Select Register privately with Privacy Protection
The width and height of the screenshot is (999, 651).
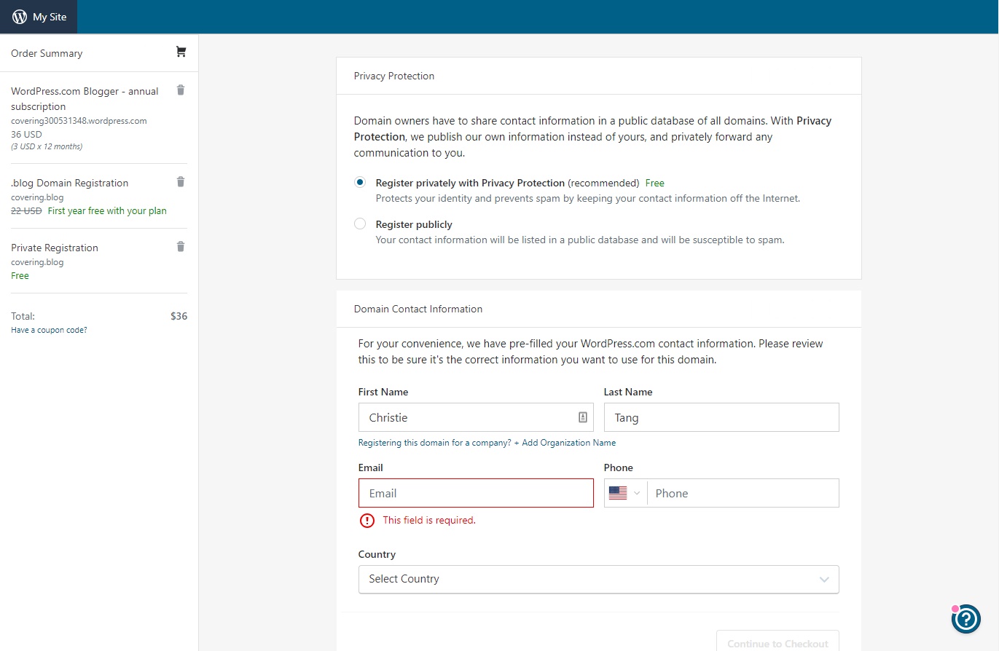click(x=360, y=183)
